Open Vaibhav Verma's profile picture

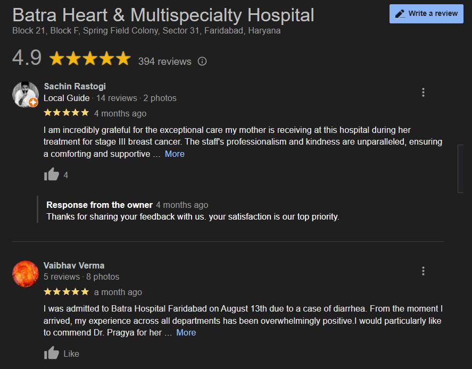[x=25, y=273]
